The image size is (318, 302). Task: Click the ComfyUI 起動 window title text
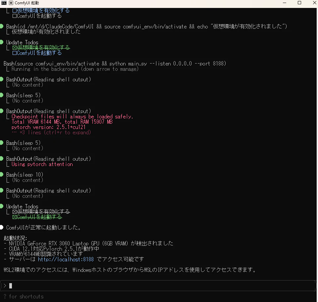(x=27, y=3)
